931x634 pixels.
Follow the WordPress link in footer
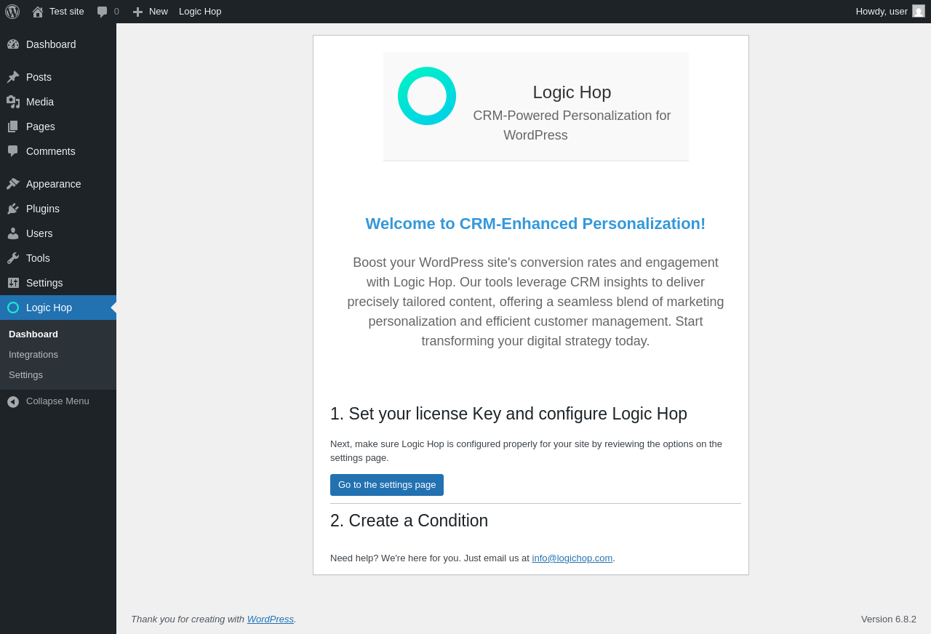pos(270,619)
